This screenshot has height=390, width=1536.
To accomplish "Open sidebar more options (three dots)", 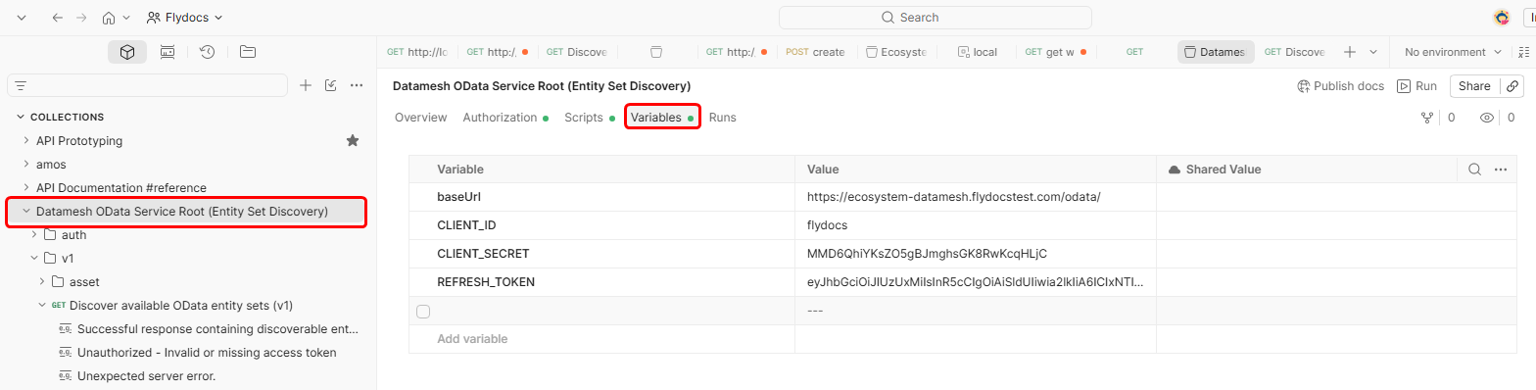I will [x=357, y=85].
